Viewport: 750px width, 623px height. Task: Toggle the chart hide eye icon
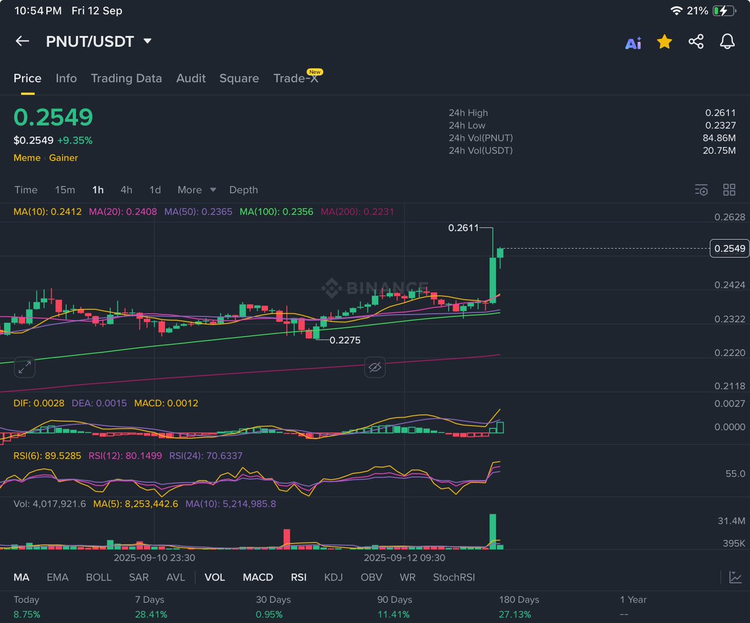coord(375,367)
